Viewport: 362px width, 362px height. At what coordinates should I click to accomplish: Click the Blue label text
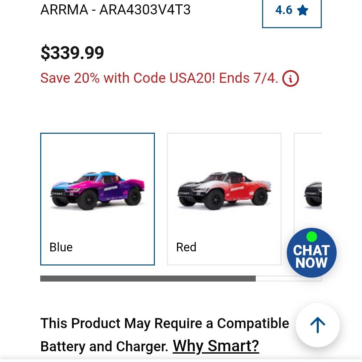tap(61, 247)
